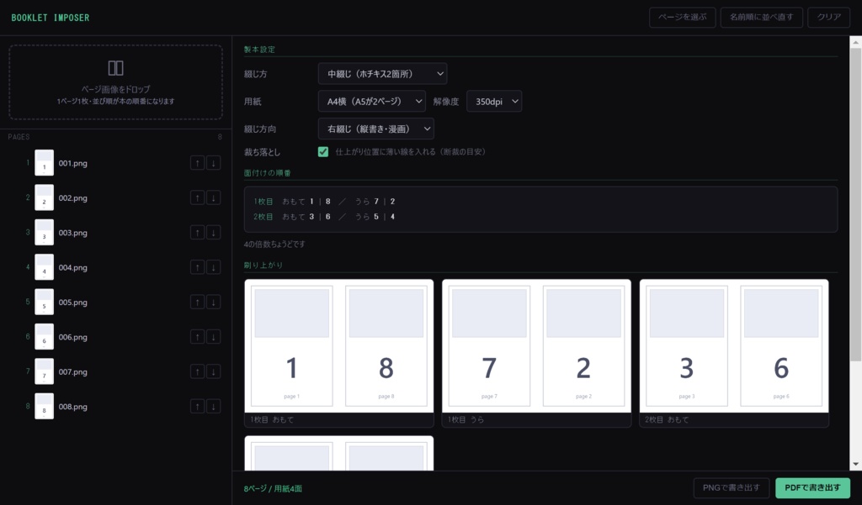Toggle the 裁ち落とし trim line checkbox
This screenshot has height=505, width=862.
(323, 152)
